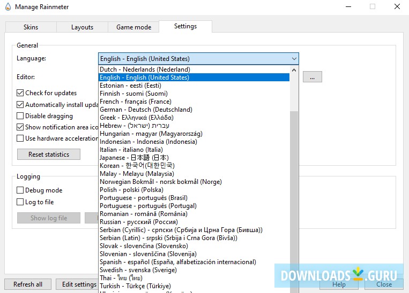
Task: Pick Italian - italiano (Italia)
Action: 195,150
